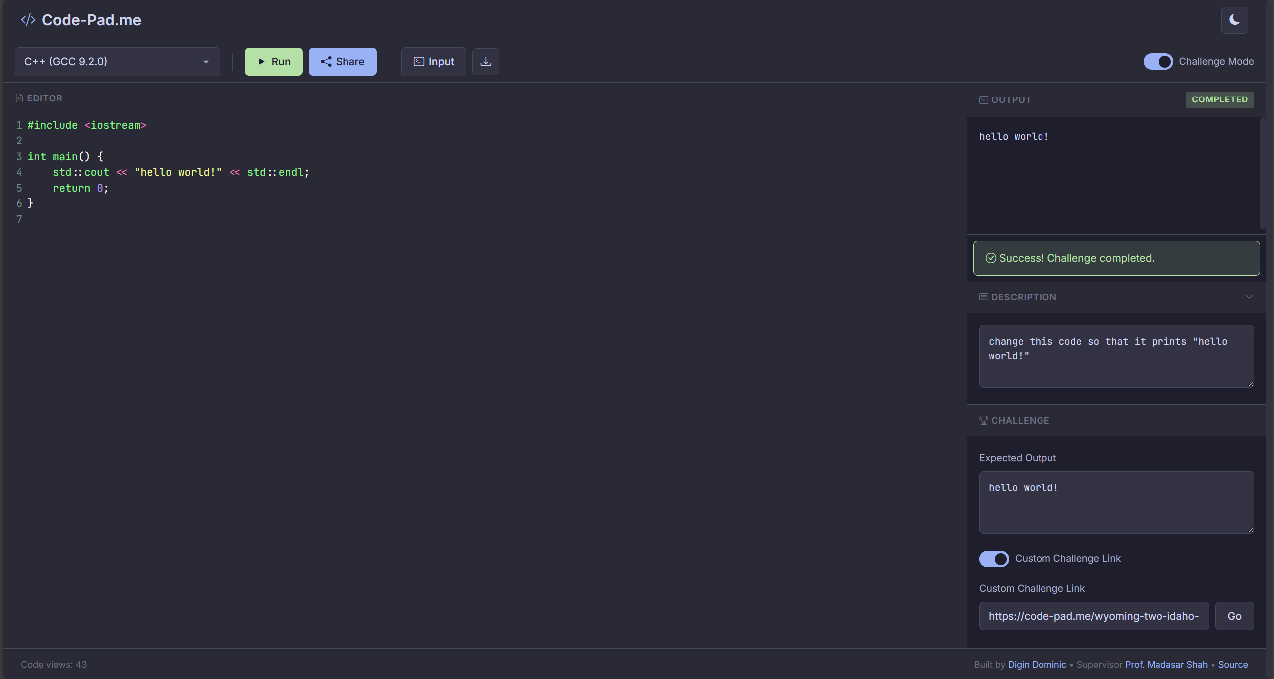The image size is (1274, 679).
Task: Click the OUTPUT terminal icon
Action: 983,99
